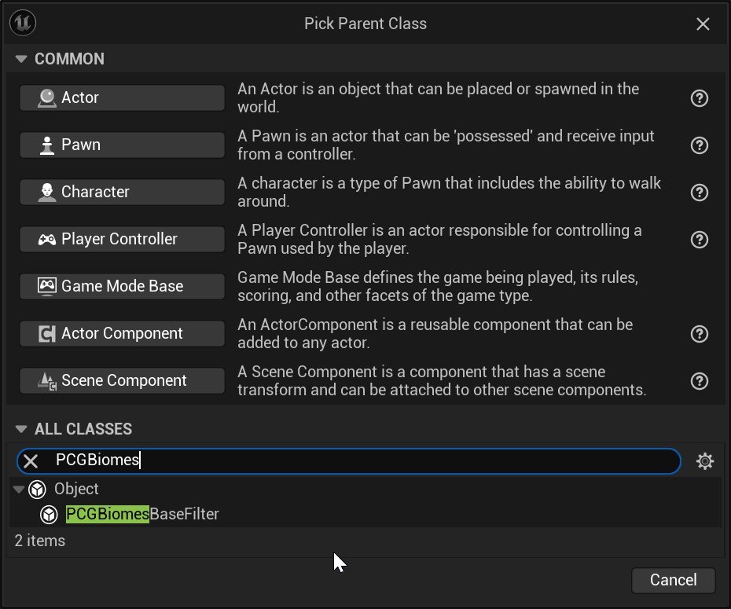Collapse the Common section
This screenshot has width=731, height=609.
[21, 59]
